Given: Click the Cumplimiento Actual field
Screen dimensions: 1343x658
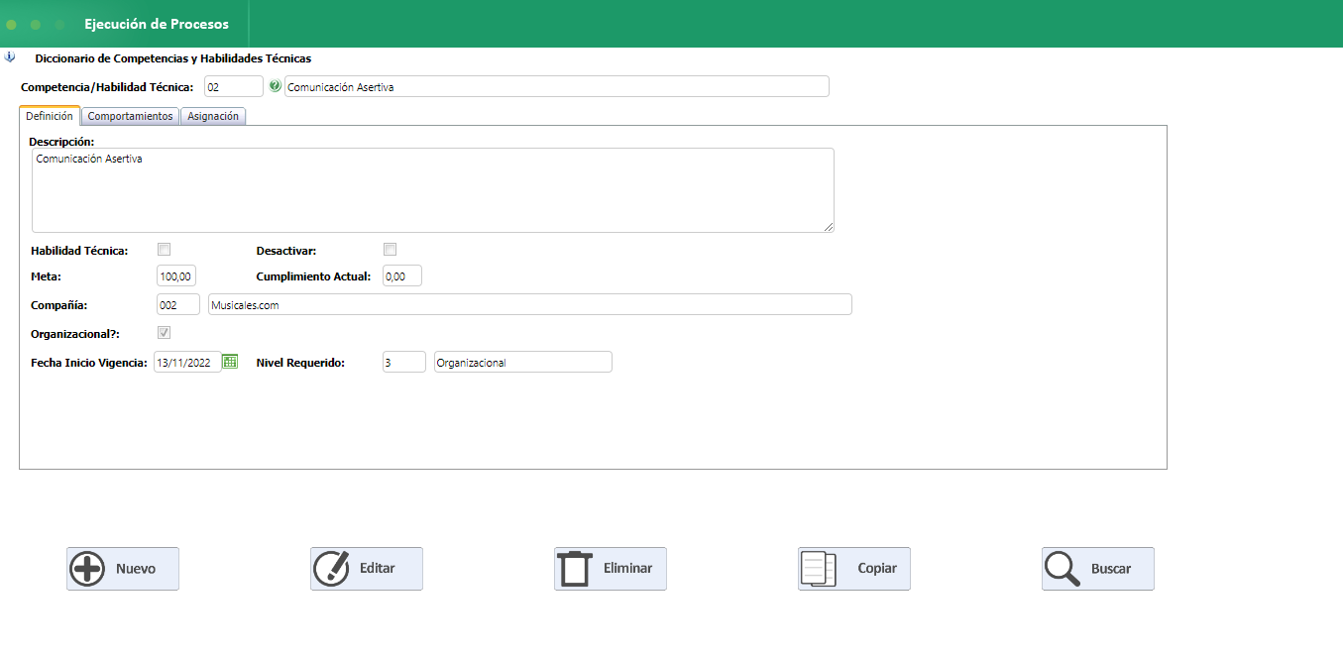Looking at the screenshot, I should tap(401, 276).
